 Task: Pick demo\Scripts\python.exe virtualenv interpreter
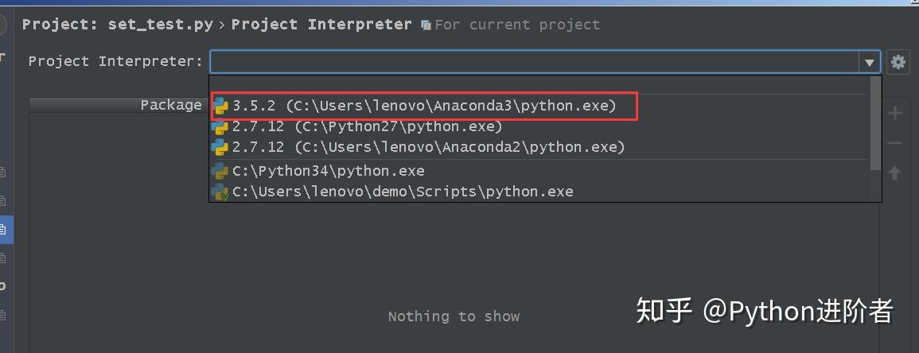pos(402,192)
